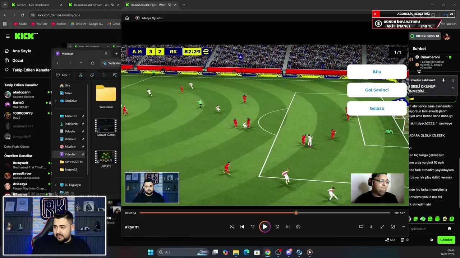This screenshot has height=258, width=460.
Task: Click Gönder chat button
Action: (x=446, y=240)
